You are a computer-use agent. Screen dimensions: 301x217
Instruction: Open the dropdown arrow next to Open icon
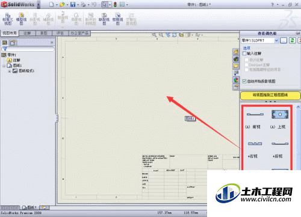click(x=67, y=5)
